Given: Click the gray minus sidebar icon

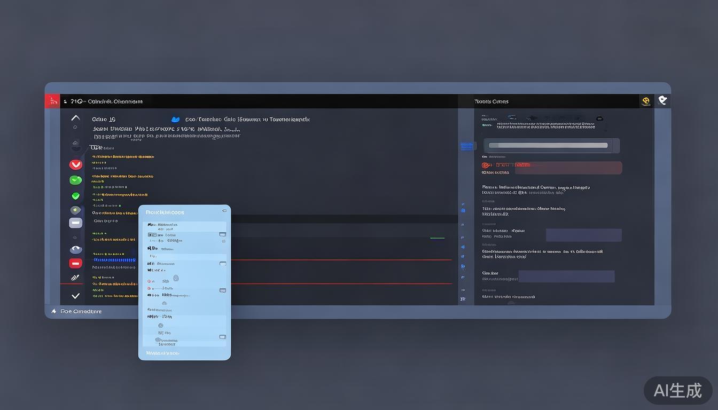Looking at the screenshot, I should tap(75, 223).
